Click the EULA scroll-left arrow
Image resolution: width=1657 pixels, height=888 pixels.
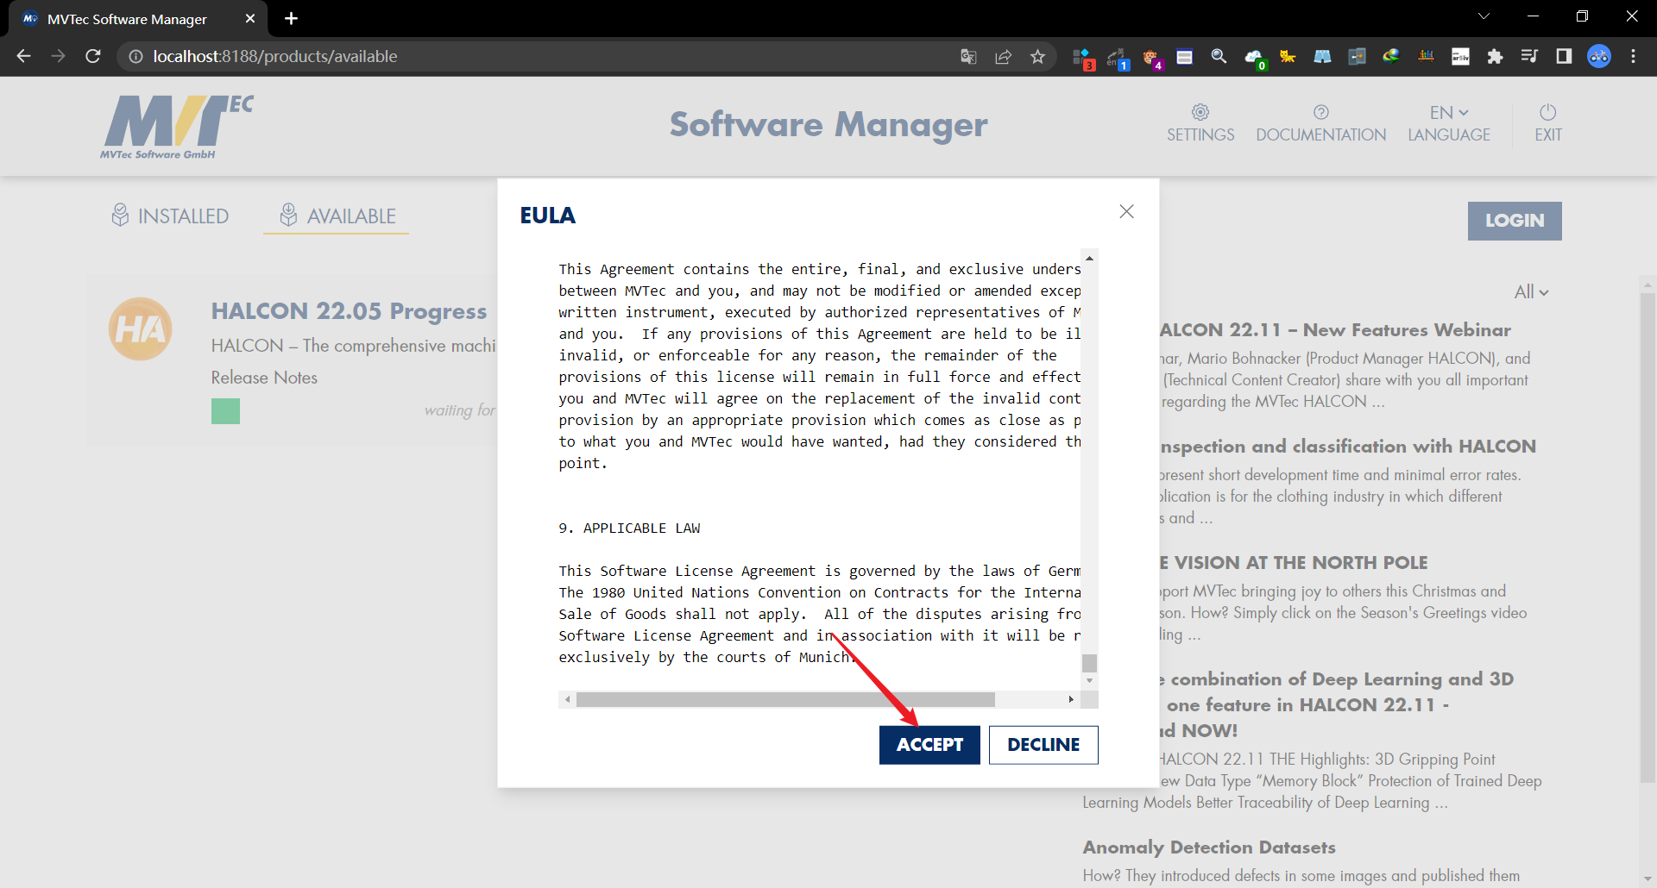click(567, 699)
